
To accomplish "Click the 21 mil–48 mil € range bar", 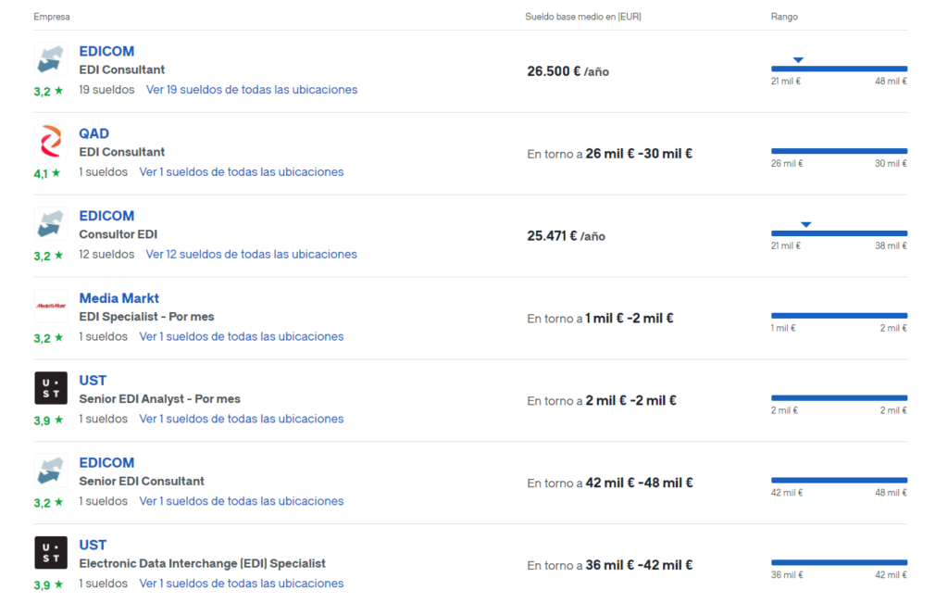I will tap(839, 69).
